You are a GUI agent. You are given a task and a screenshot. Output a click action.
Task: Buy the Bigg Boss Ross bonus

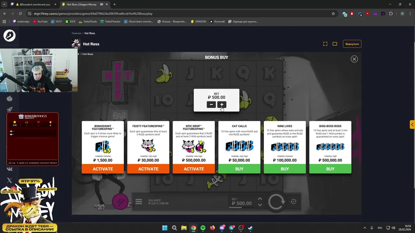(330, 169)
